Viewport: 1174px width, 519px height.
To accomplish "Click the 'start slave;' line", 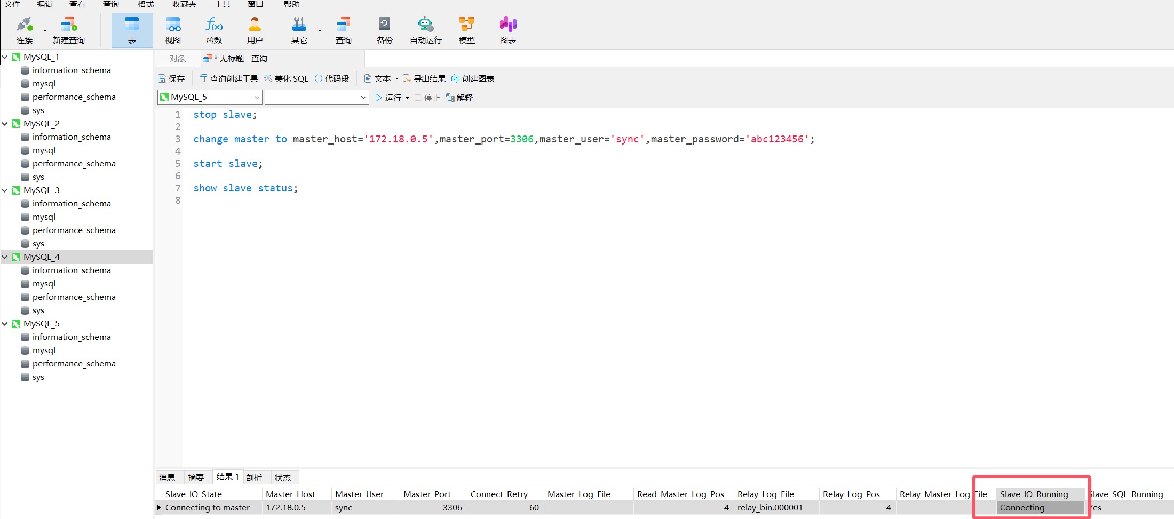I will pyautogui.click(x=228, y=163).
